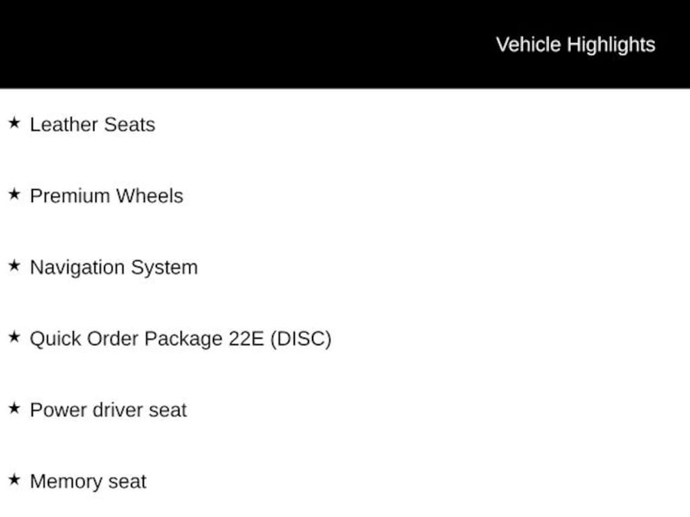The image size is (690, 517).
Task: Select the star icon before Navigation System
Action: (x=14, y=265)
